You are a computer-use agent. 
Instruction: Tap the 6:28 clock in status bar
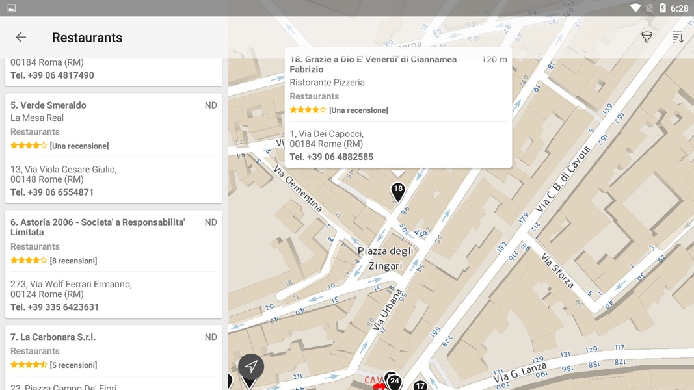point(680,8)
